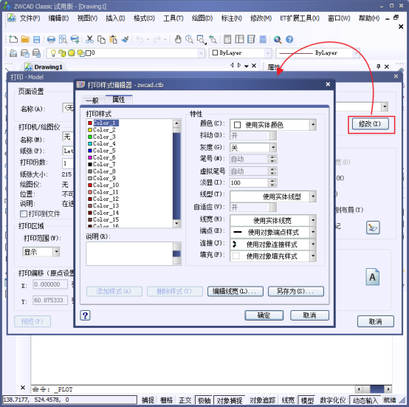Open the 文件(F) menu
Viewport: 409px width, 407px height.
coord(30,18)
